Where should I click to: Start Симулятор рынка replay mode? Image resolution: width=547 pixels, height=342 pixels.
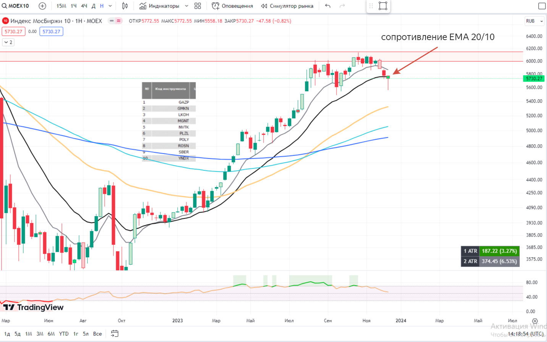[x=287, y=6]
